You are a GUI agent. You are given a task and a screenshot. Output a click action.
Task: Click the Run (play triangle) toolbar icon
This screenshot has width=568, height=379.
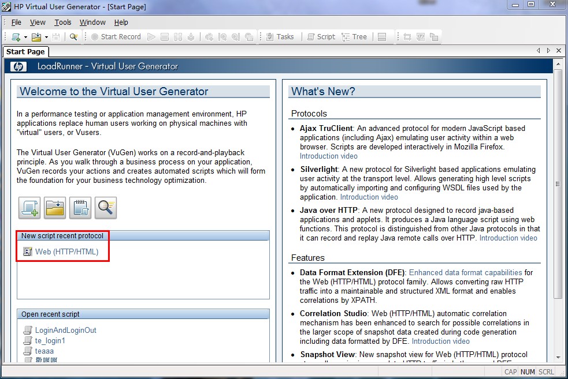coord(151,37)
